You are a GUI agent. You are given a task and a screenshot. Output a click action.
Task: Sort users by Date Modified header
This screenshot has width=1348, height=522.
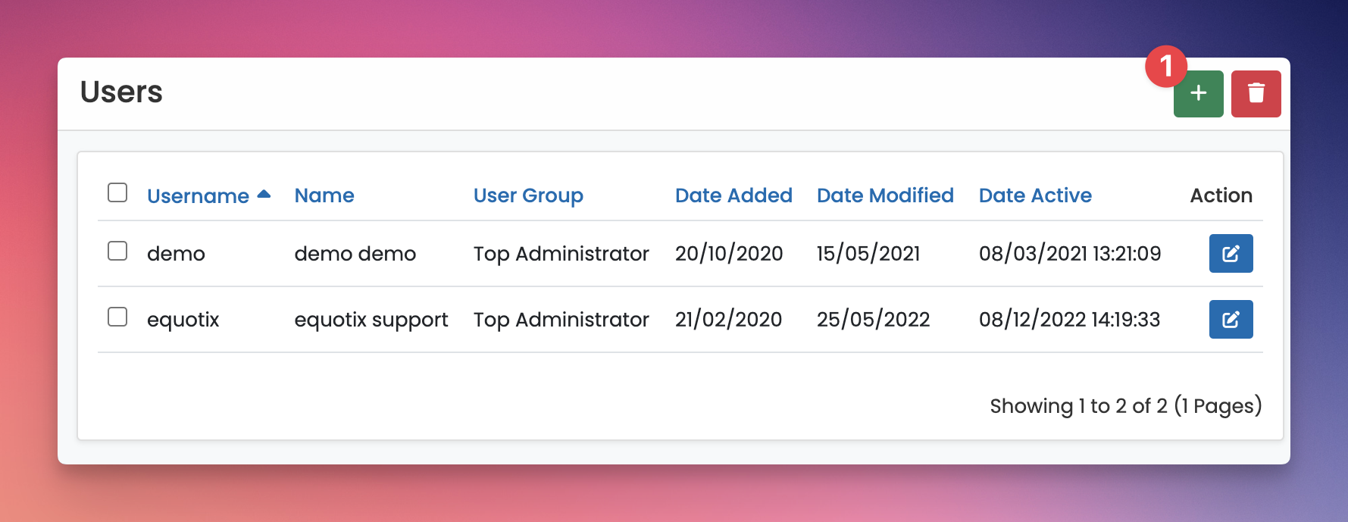pyautogui.click(x=885, y=195)
